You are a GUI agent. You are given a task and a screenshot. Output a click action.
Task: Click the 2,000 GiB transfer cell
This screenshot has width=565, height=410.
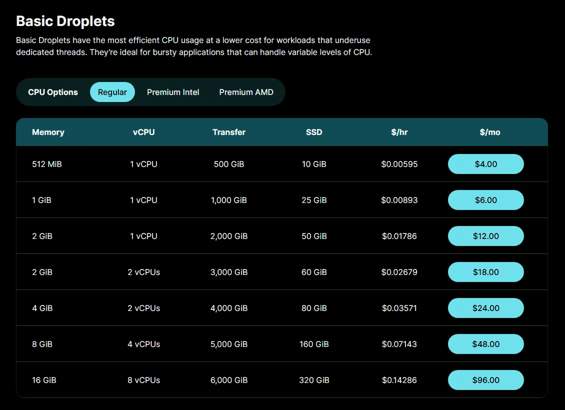[229, 236]
